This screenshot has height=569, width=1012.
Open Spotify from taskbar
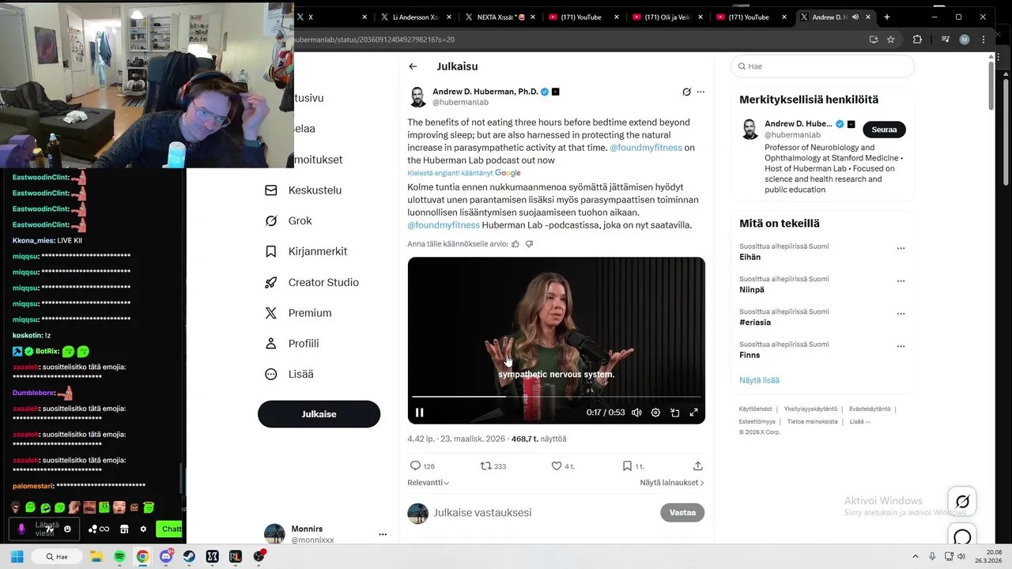[119, 556]
